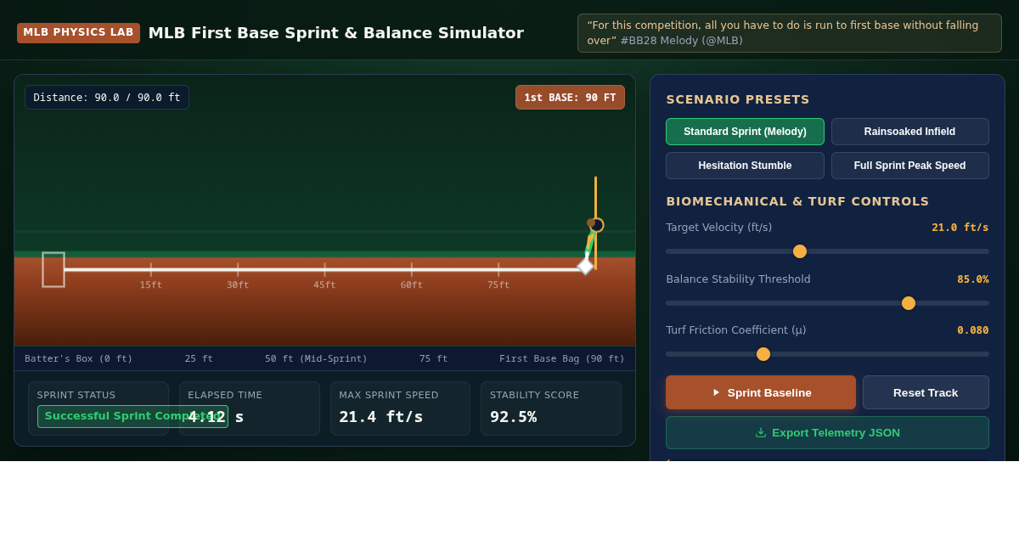Export Telemetry JSON data
The height and width of the screenshot is (535, 1019).
[827, 432]
